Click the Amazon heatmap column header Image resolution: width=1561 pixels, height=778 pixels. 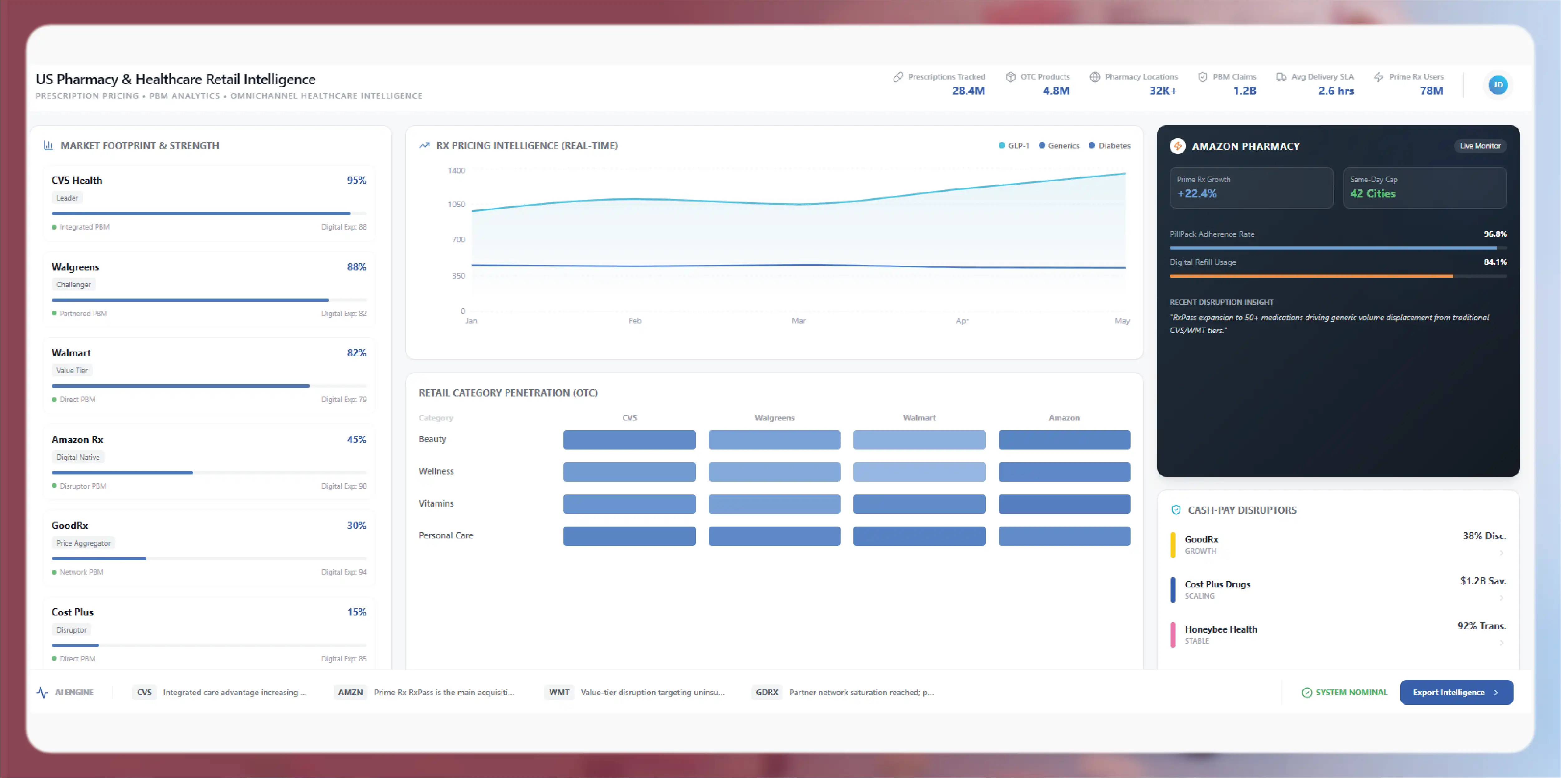[1064, 418]
